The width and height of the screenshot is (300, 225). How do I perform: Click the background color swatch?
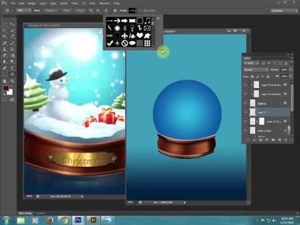coord(10,92)
